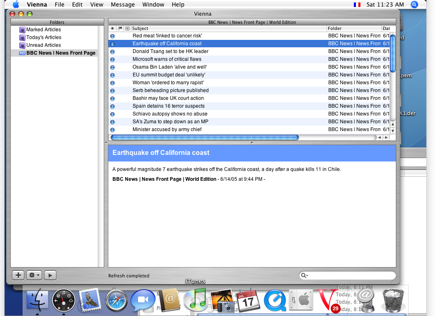Click the add subscription plus button

(18, 275)
